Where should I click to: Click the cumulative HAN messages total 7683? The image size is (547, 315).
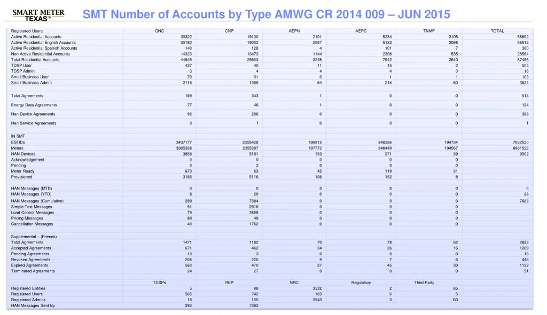523,201
